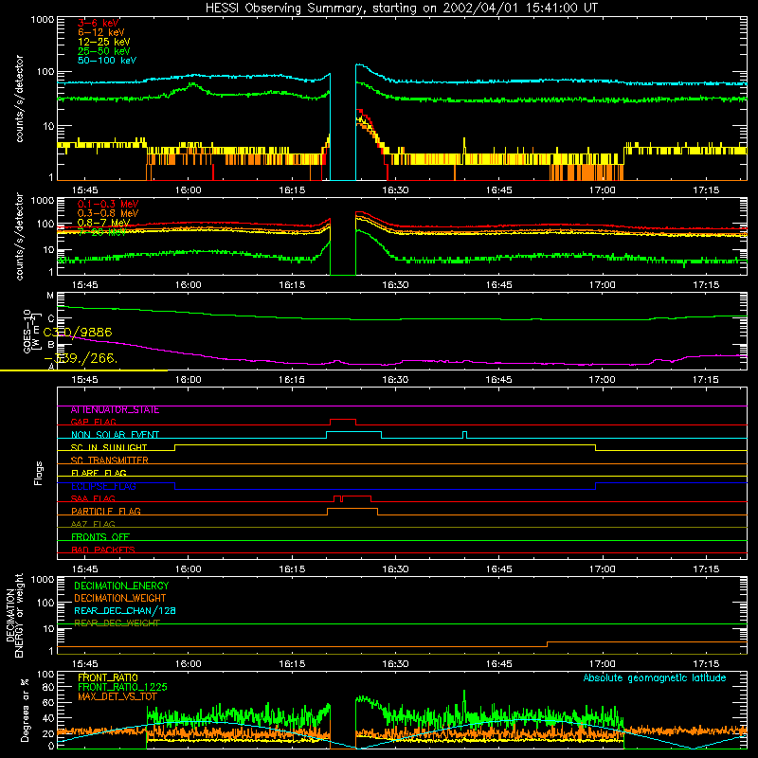Click the GOES-10 vertical axis label

[x=31, y=331]
